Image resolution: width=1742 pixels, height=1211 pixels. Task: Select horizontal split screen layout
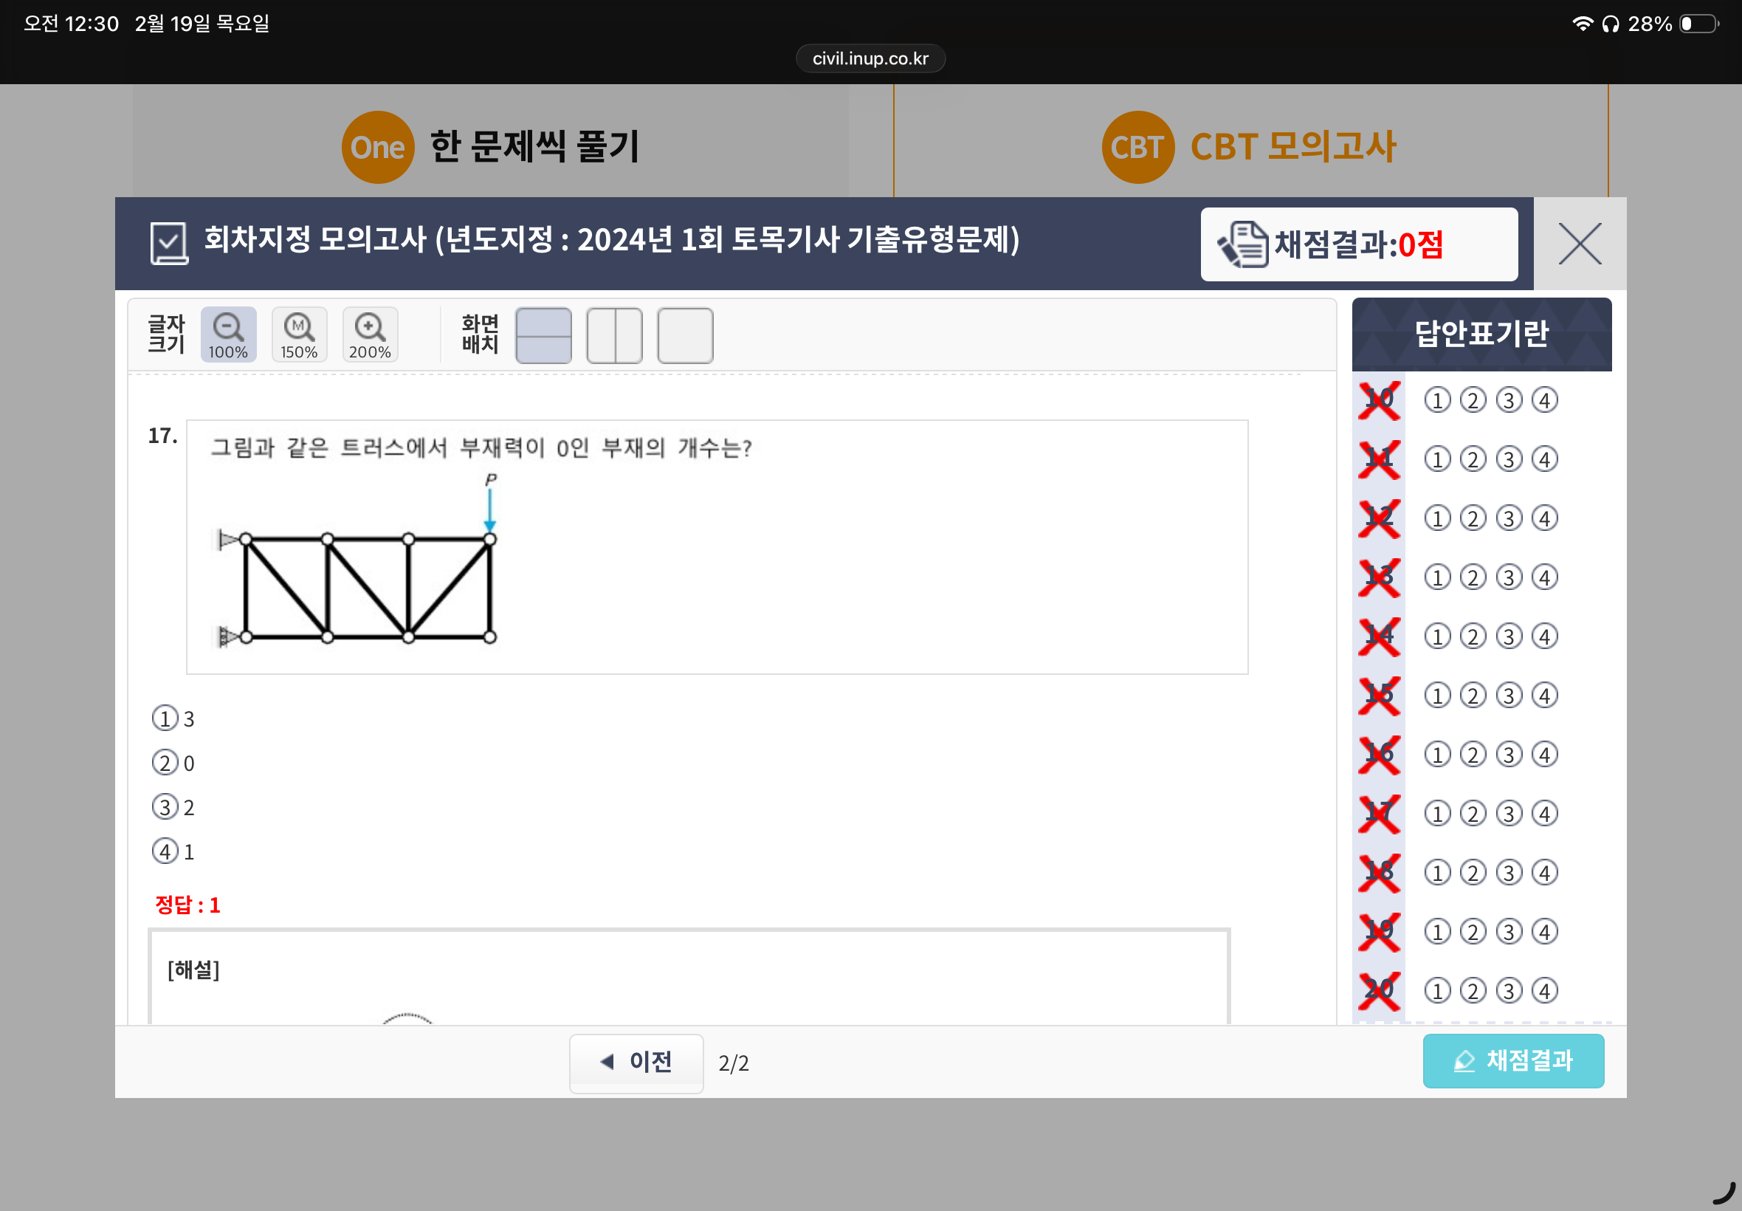pyautogui.click(x=543, y=335)
